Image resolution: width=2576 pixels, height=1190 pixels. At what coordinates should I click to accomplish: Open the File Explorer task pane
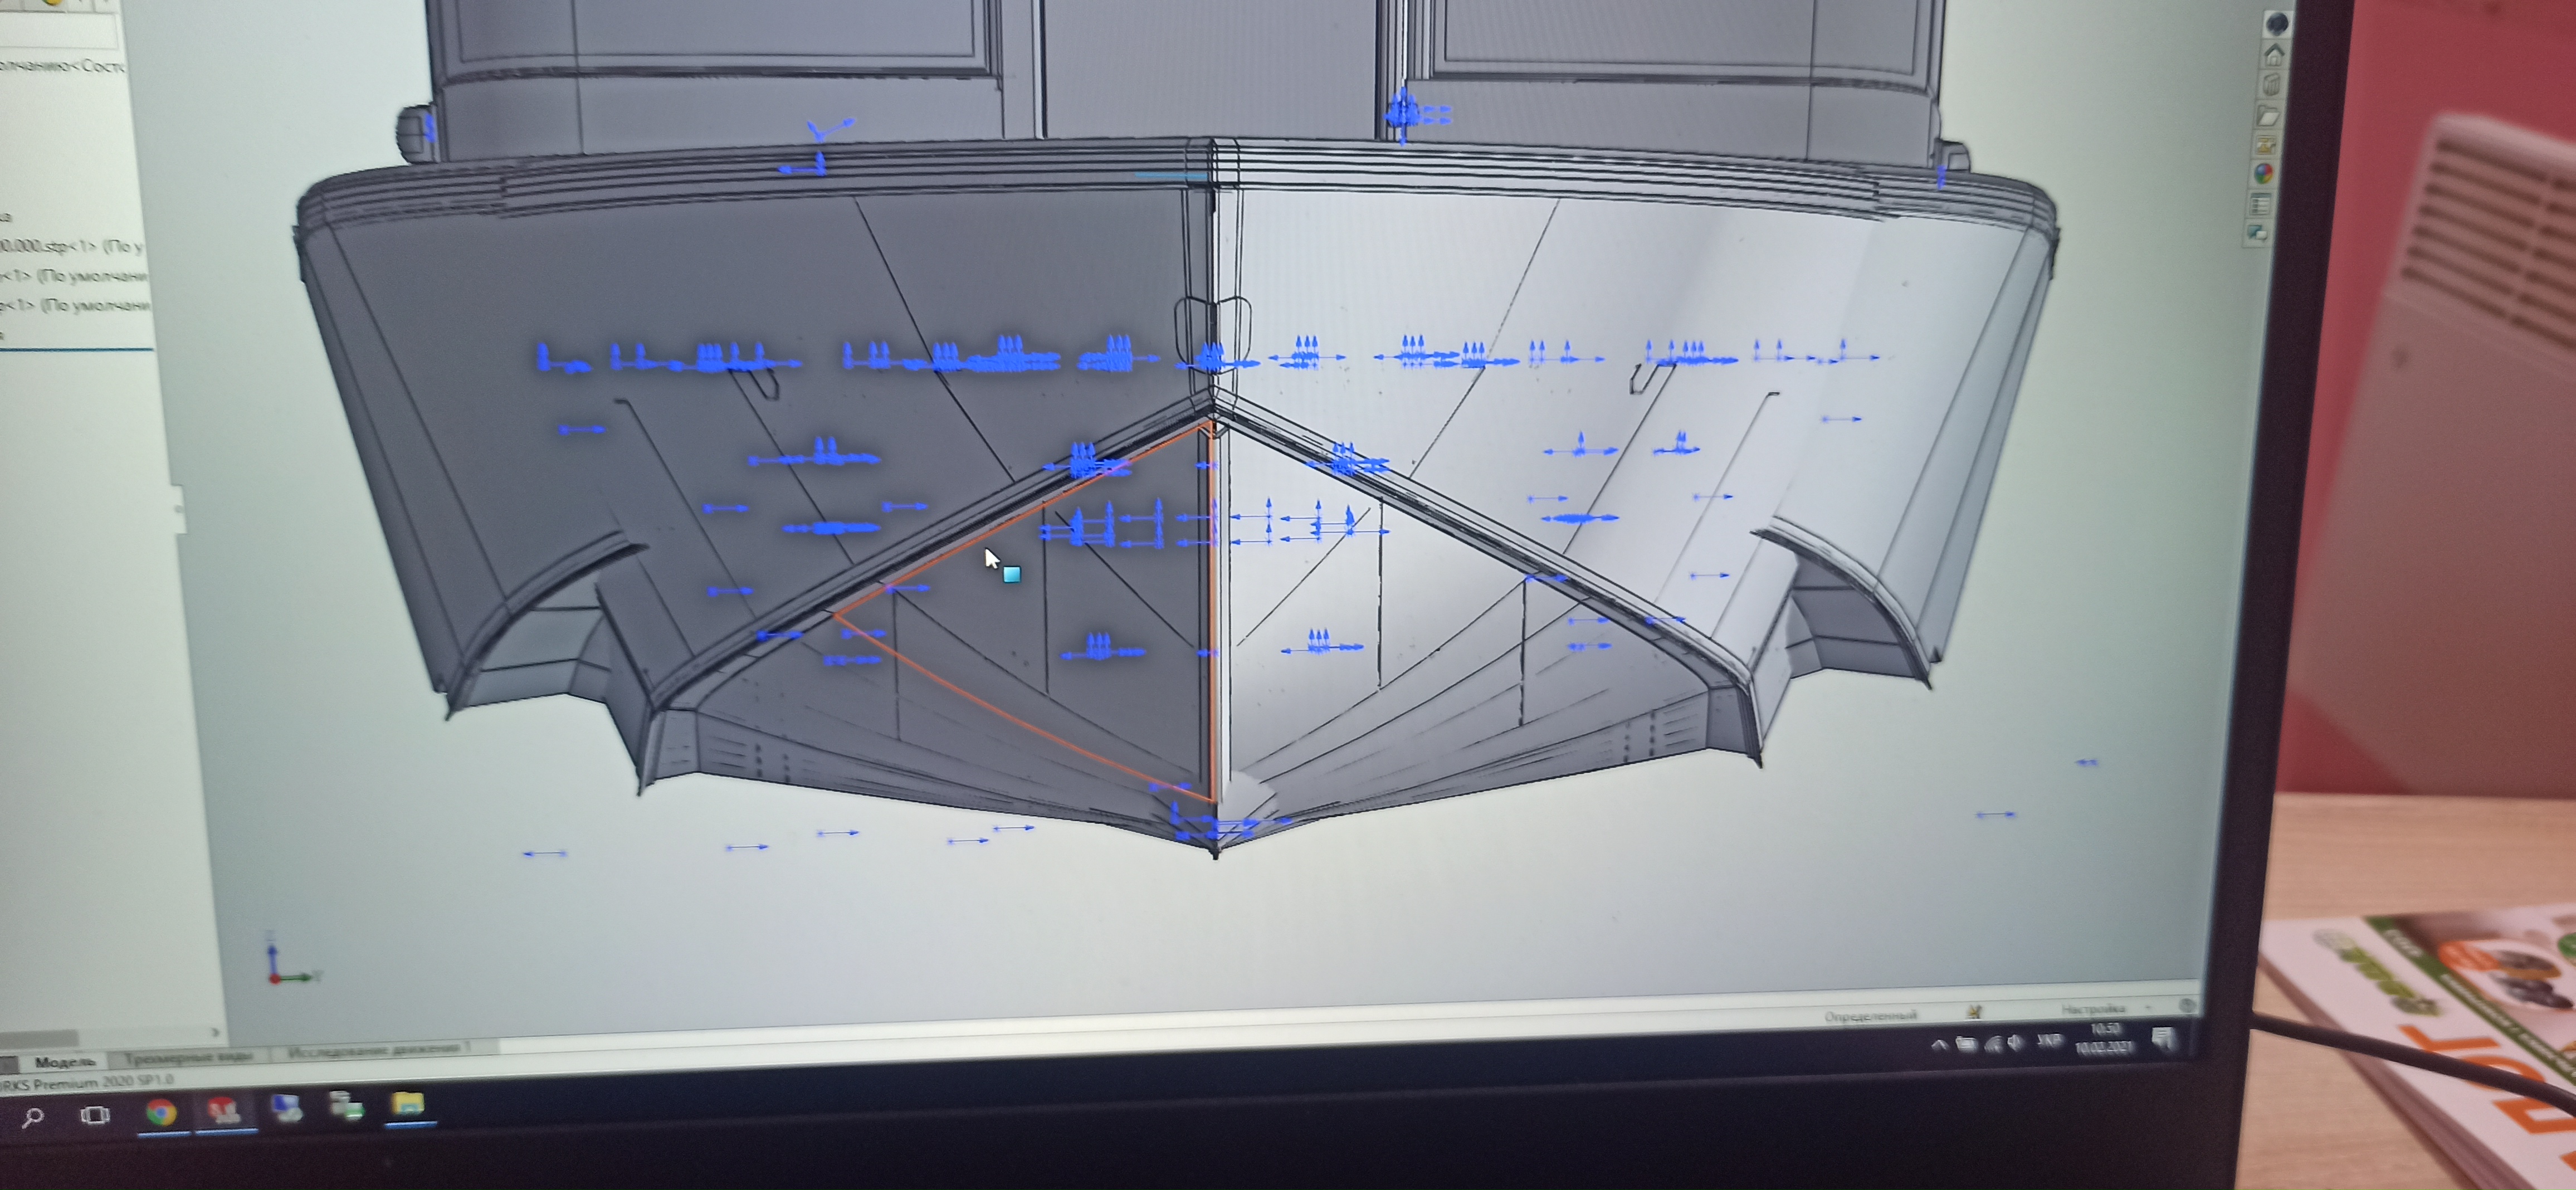(2268, 116)
